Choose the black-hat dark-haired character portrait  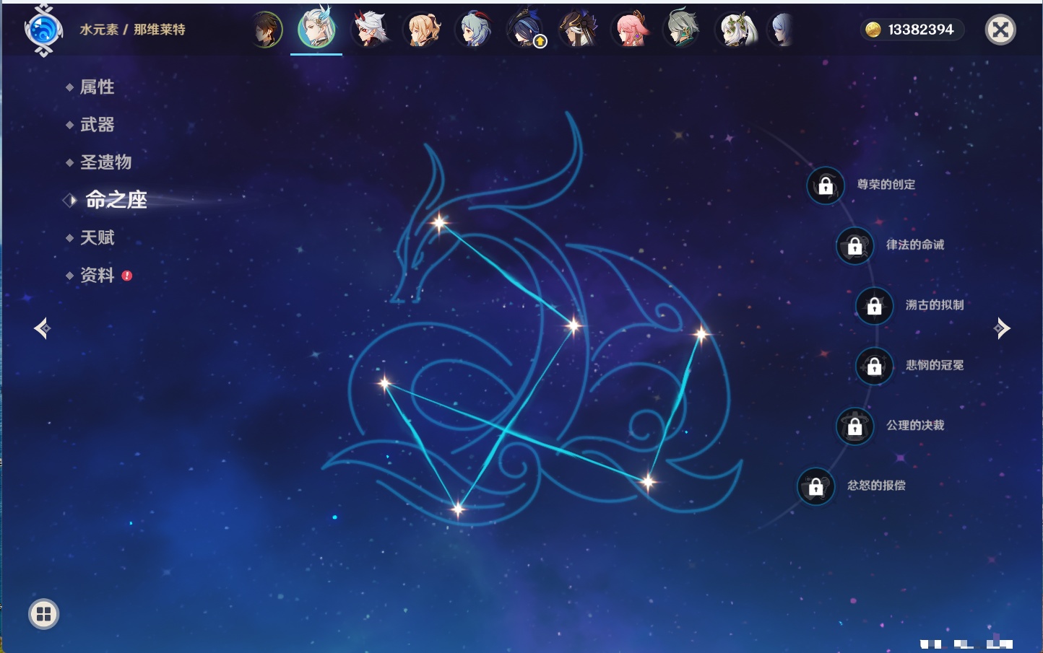click(579, 30)
